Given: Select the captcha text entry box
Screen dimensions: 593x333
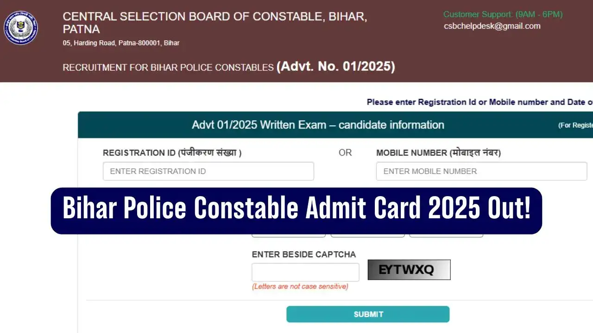Looking at the screenshot, I should tap(305, 272).
